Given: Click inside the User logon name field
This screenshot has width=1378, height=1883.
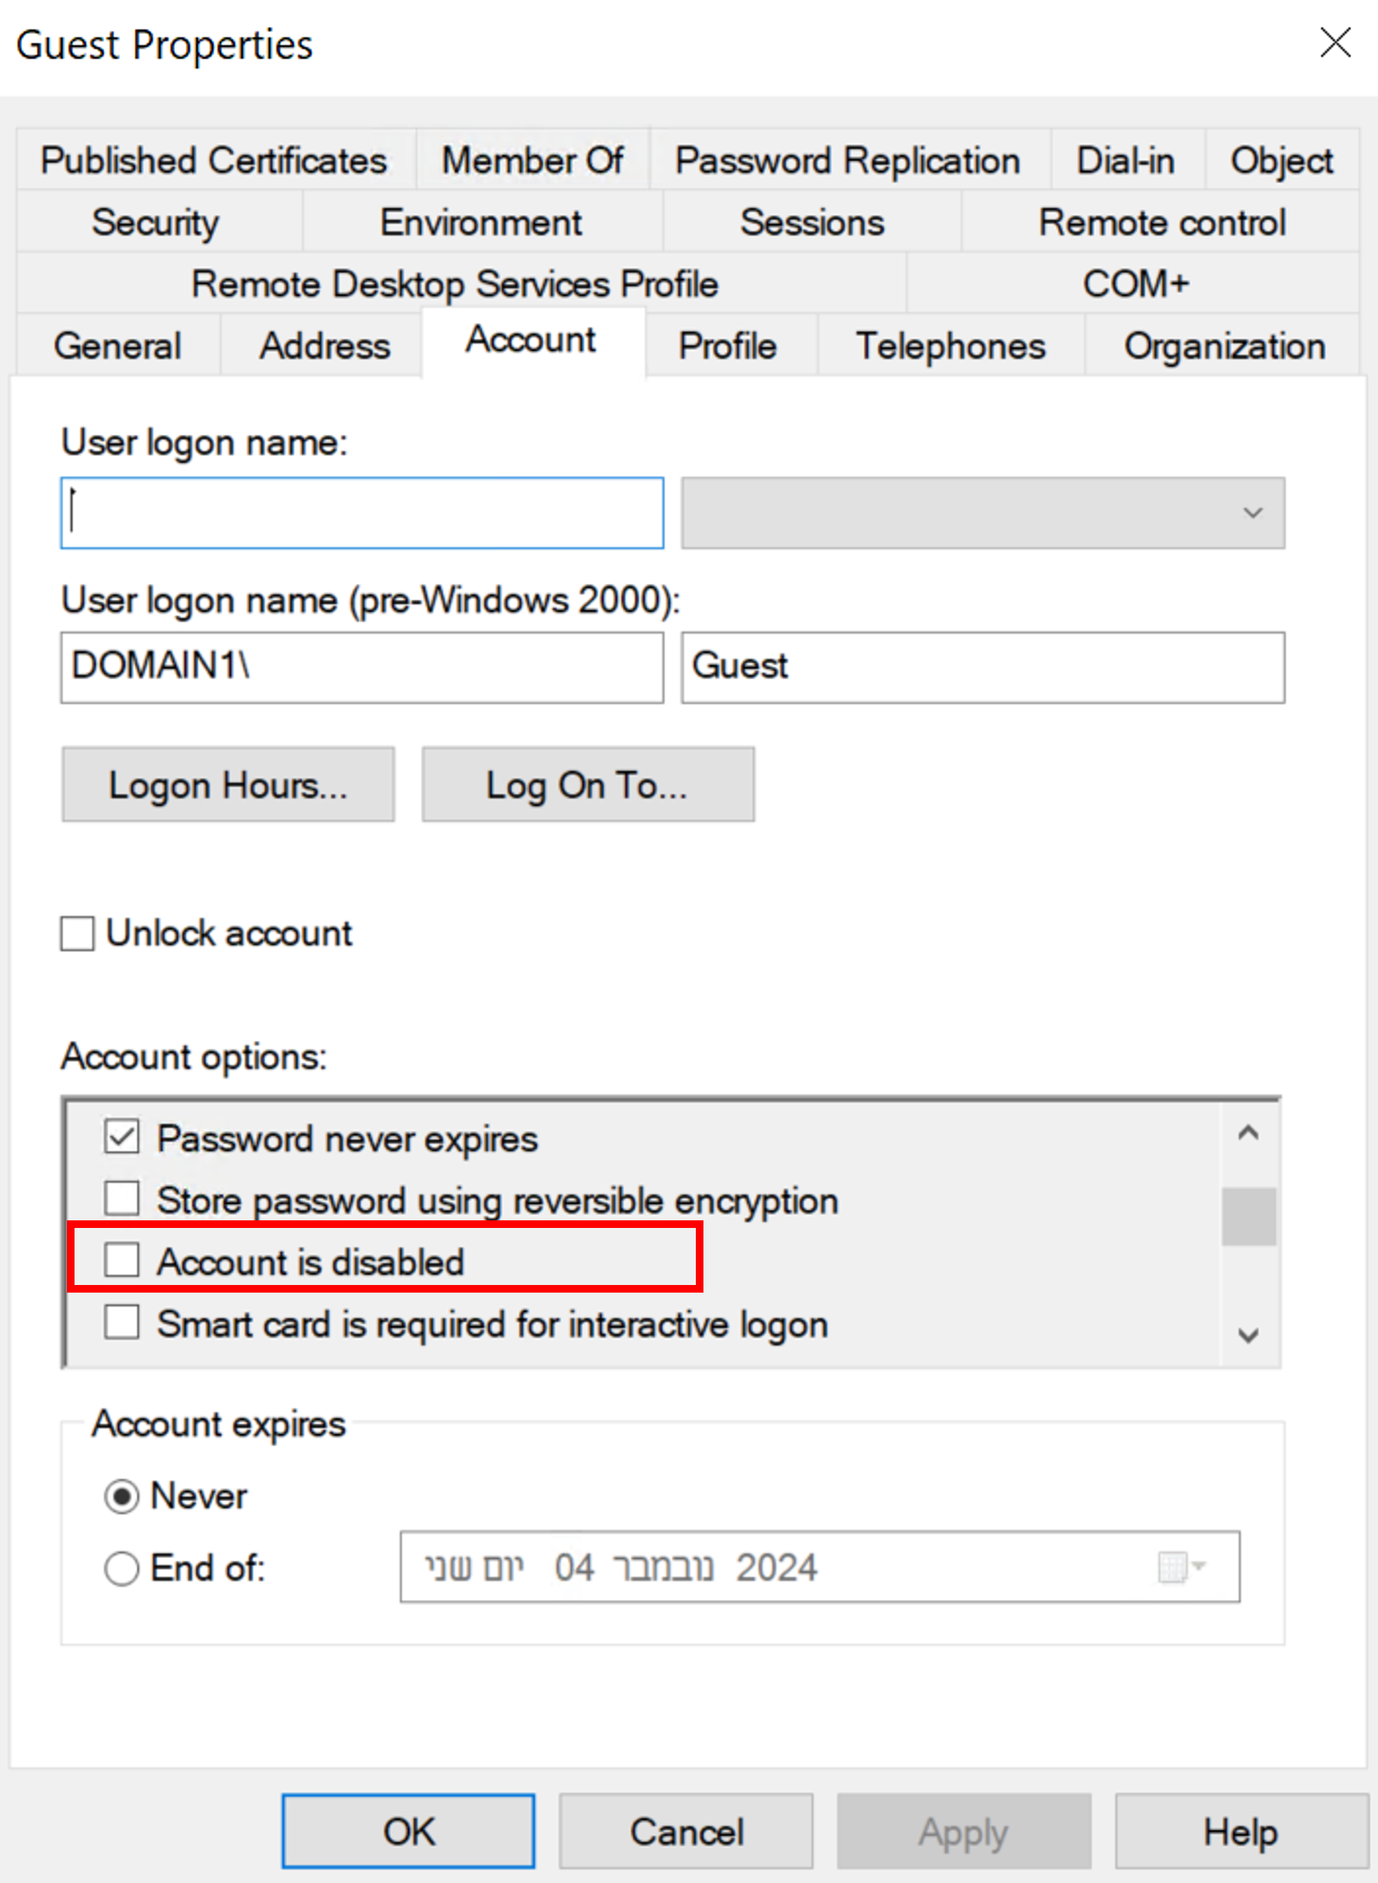Looking at the screenshot, I should pyautogui.click(x=361, y=512).
